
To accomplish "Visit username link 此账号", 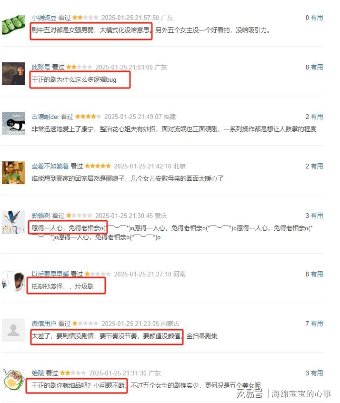I will click(40, 67).
